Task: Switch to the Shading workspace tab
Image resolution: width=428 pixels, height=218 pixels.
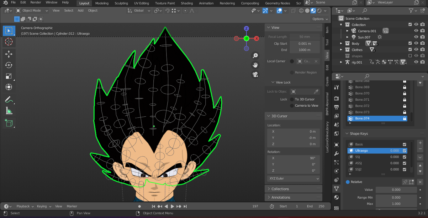Action: point(187,3)
